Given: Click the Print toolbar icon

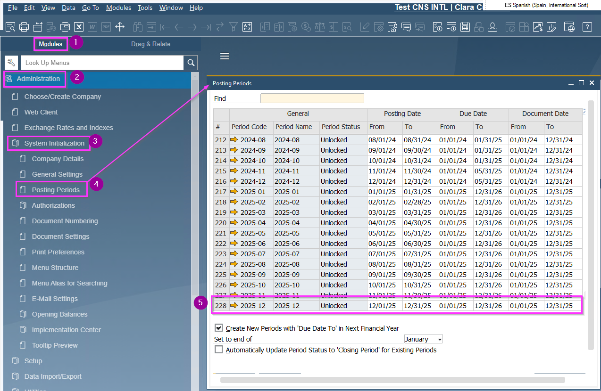Looking at the screenshot, I should point(24,27).
